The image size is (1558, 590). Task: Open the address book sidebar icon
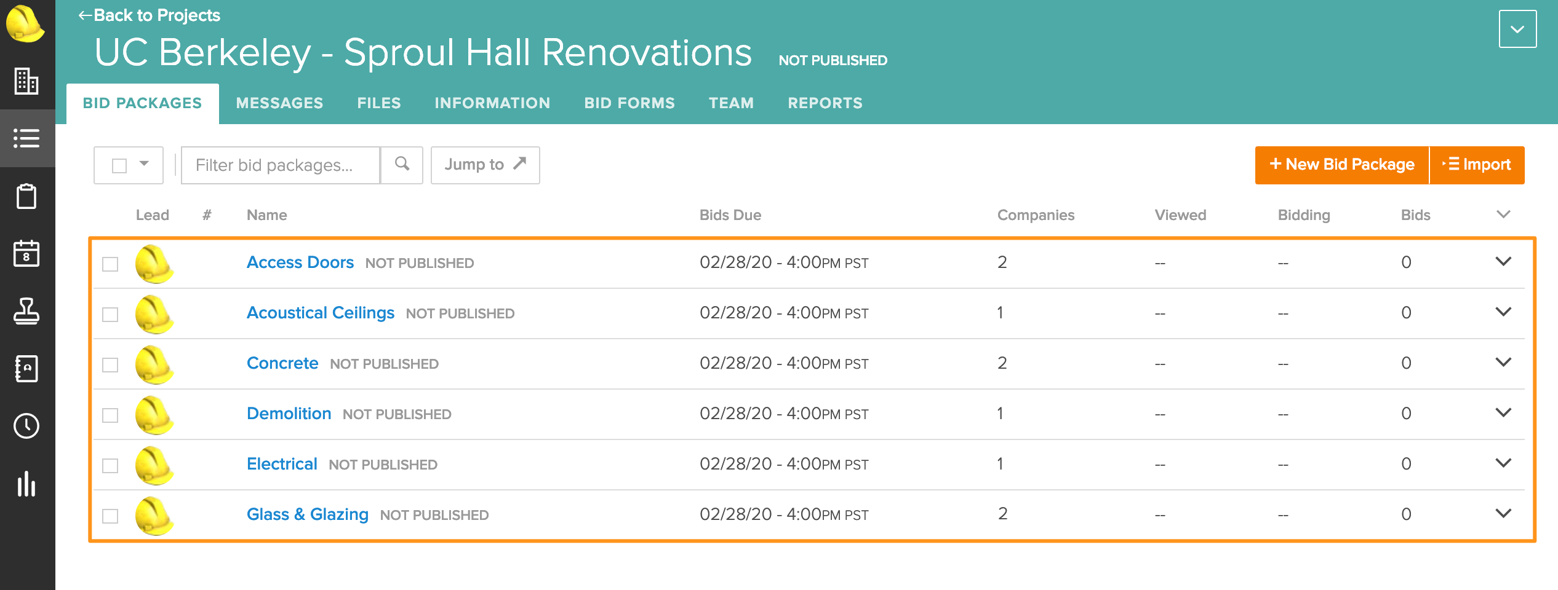tap(26, 369)
